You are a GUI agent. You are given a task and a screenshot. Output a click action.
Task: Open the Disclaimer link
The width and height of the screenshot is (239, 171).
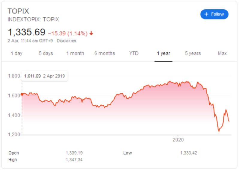coord(66,41)
